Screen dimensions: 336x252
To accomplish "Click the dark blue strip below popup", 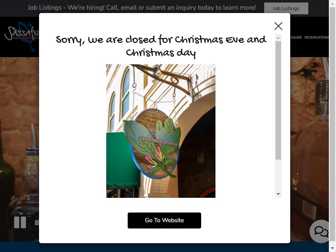I will [x=164, y=248].
